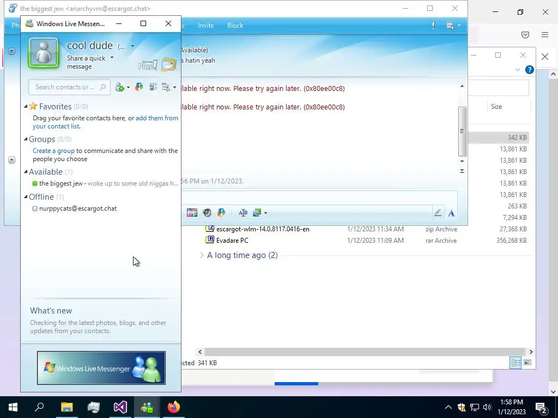Open the Add a contact dropdown arrow
558x418 pixels.
pos(128,88)
